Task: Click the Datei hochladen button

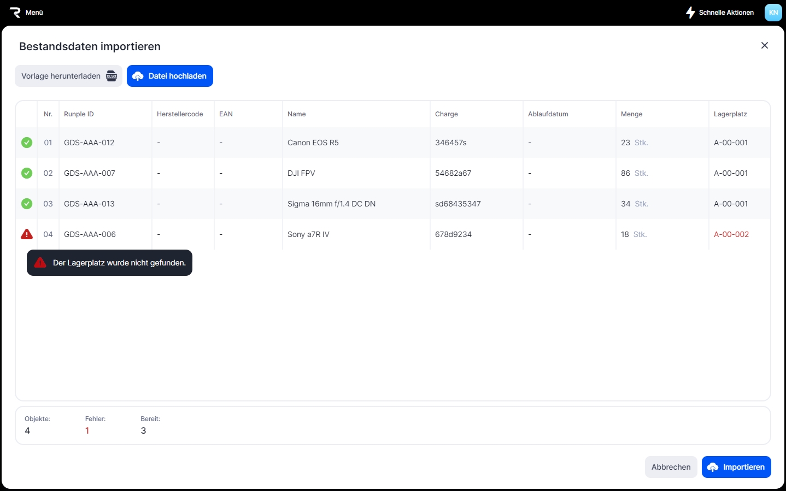Action: click(x=169, y=76)
